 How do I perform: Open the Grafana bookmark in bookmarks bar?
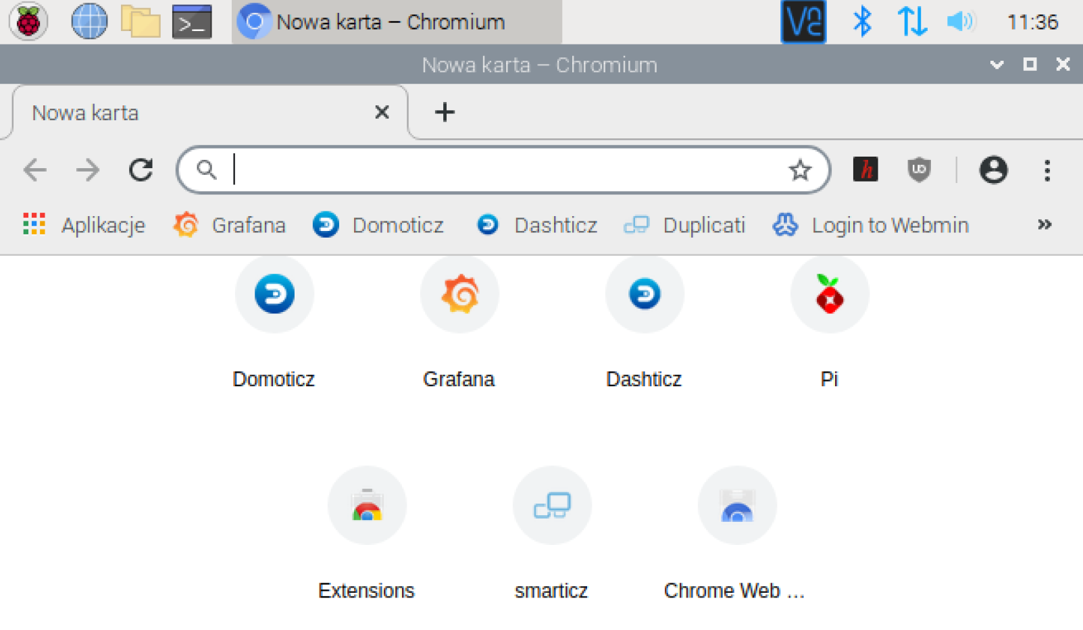(229, 225)
